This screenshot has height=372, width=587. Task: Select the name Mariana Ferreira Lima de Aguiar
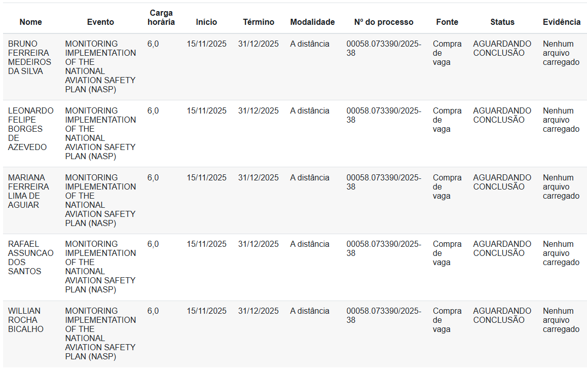[28, 191]
